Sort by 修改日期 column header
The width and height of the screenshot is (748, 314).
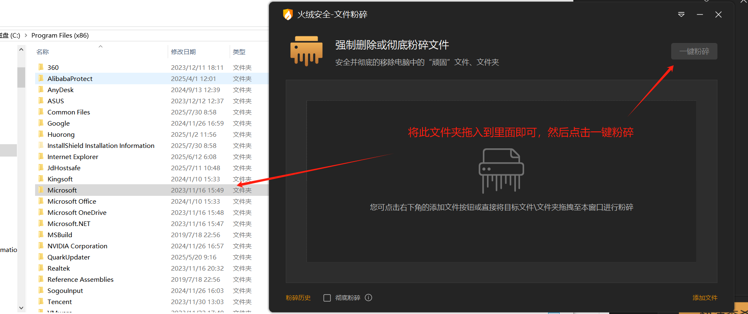183,52
